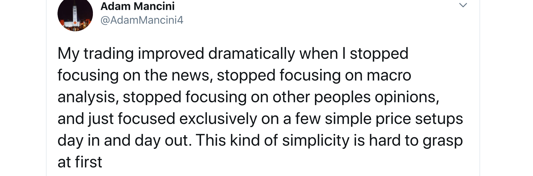Click the phrase "hard to grasp"
The image size is (533, 176).
click(416, 140)
